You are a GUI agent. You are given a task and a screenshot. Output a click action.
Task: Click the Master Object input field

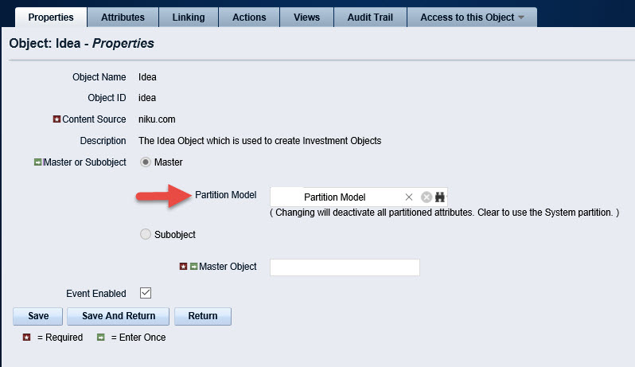point(345,267)
